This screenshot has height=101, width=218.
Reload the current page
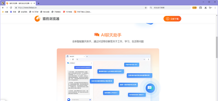(x=11, y=8)
